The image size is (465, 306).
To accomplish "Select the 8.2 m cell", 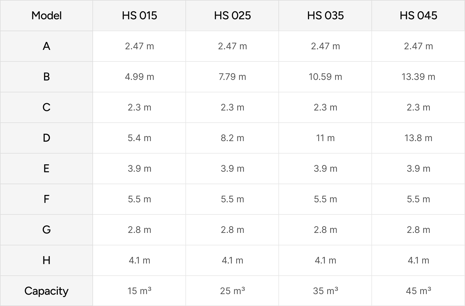I will tap(232, 138).
